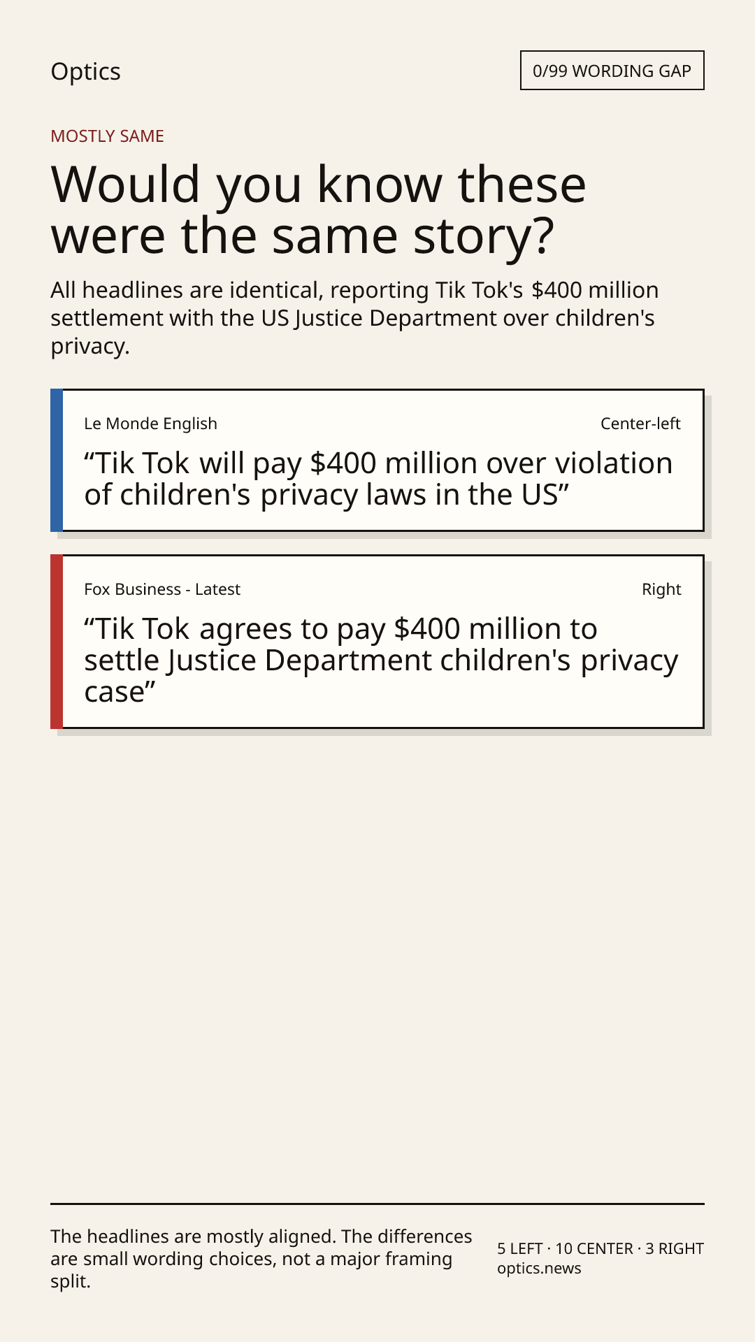Click the Right bias label
Image resolution: width=755 pixels, height=1342 pixels.
(x=661, y=589)
